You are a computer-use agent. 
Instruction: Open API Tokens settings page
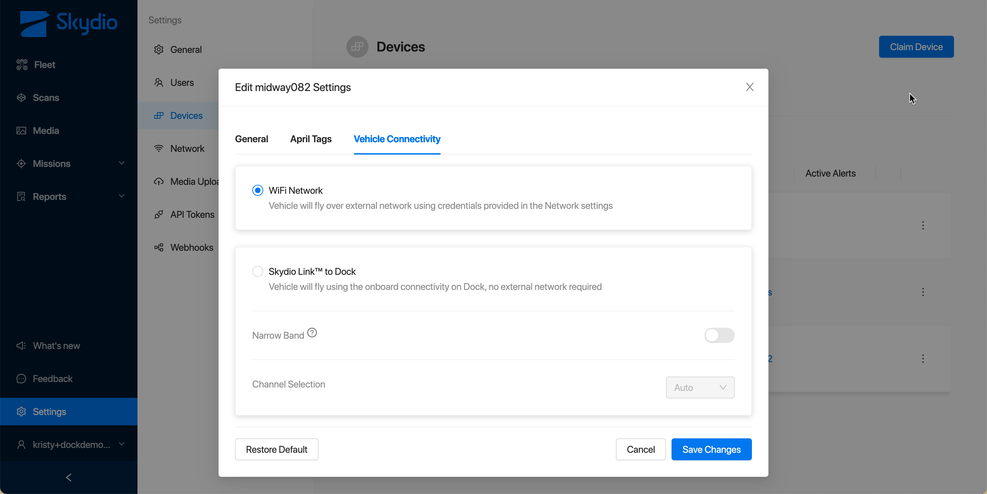coord(192,214)
